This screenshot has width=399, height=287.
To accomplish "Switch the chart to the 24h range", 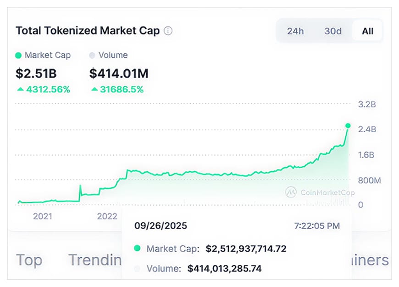I will point(295,31).
